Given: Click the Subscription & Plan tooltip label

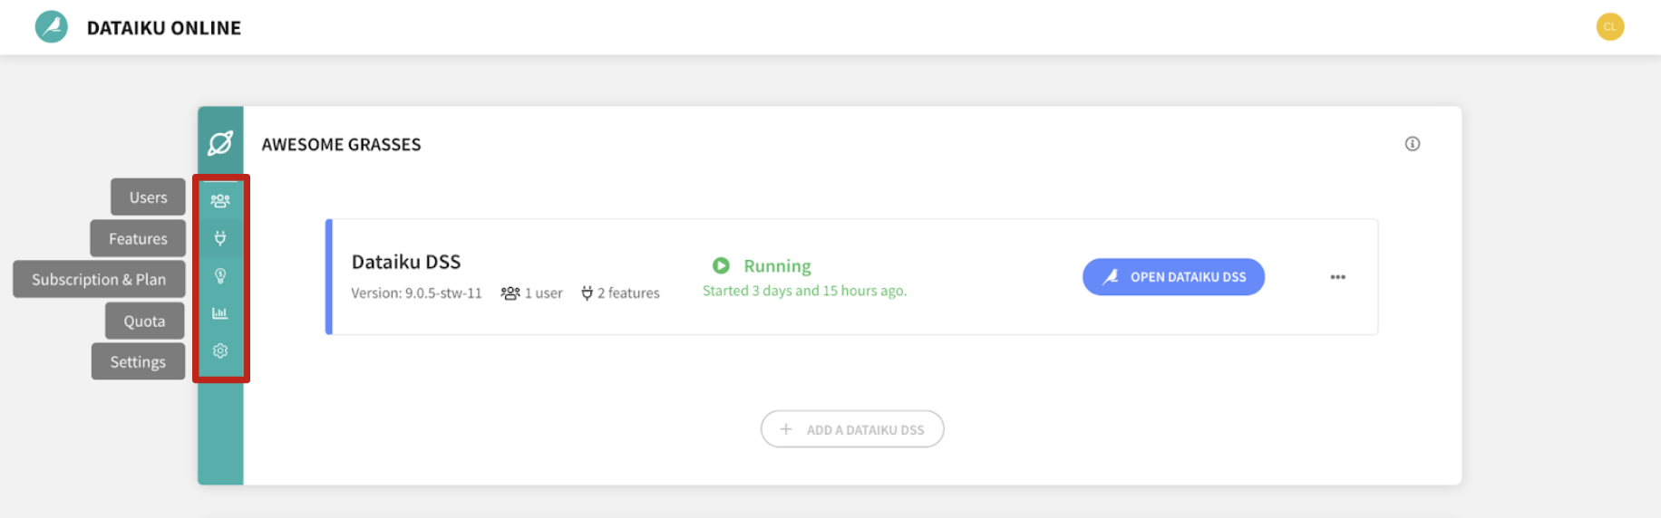Looking at the screenshot, I should click(x=99, y=279).
